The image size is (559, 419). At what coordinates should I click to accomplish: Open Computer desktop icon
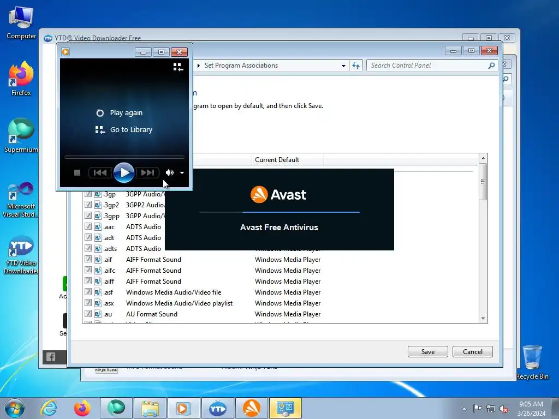[x=21, y=23]
